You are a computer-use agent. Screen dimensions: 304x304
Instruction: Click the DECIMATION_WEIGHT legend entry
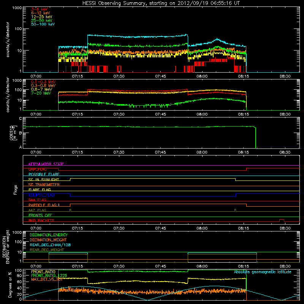point(48,240)
